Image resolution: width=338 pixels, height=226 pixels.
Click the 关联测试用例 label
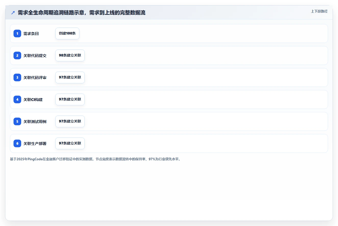pos(35,122)
